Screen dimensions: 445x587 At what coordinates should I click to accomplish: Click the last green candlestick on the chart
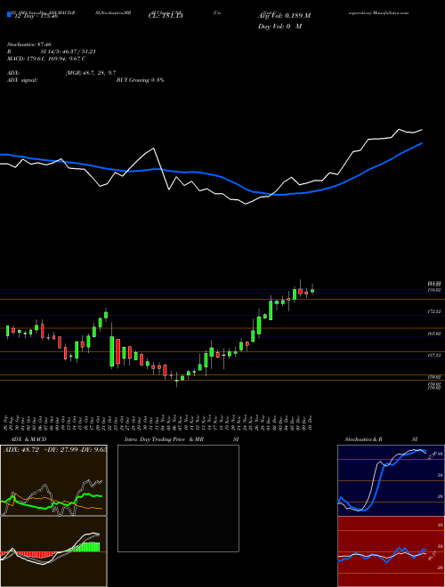click(312, 291)
